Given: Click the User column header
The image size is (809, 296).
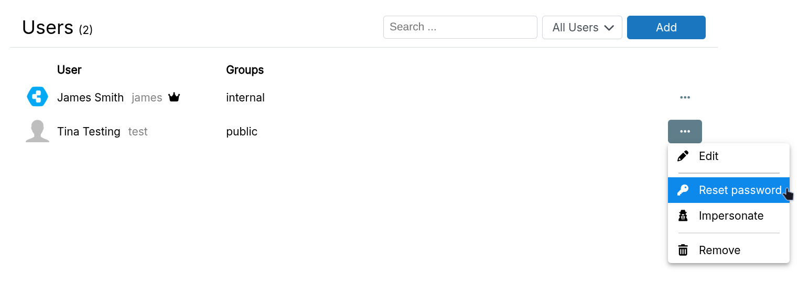Looking at the screenshot, I should [69, 70].
